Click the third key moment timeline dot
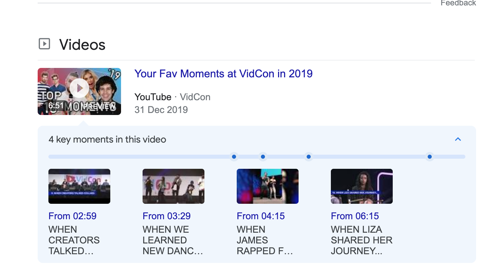Viewport: 501px width, 269px height. (309, 157)
